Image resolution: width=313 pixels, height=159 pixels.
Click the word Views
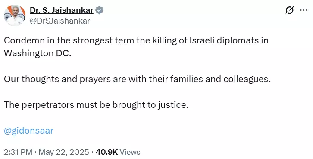click(x=130, y=152)
